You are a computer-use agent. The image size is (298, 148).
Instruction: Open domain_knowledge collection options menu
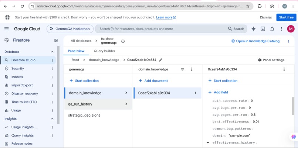tap(192, 69)
